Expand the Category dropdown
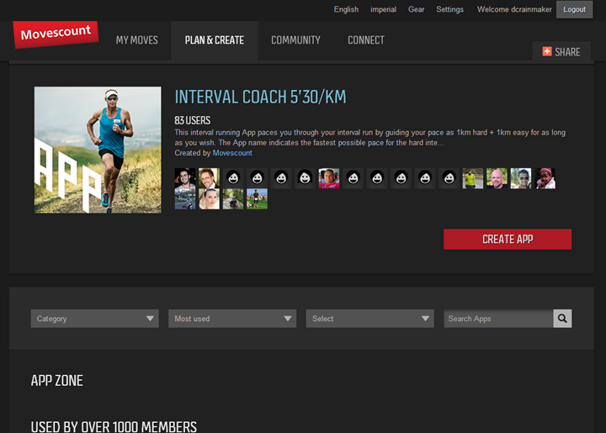The width and height of the screenshot is (606, 433). 94,319
